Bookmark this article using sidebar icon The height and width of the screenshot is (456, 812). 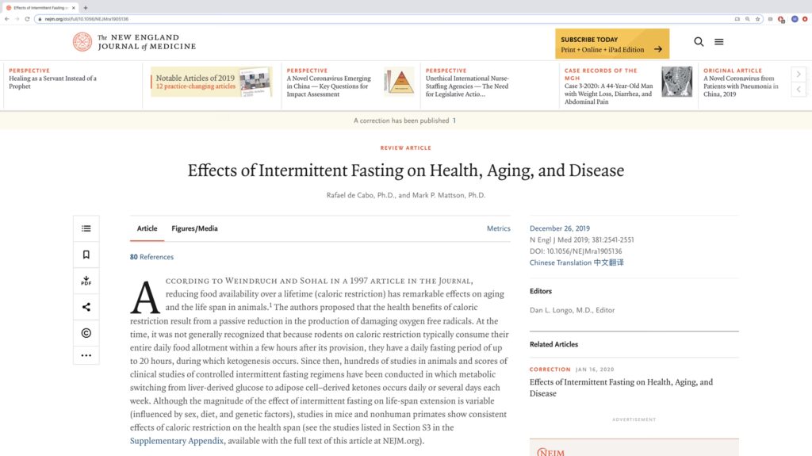[x=86, y=255]
